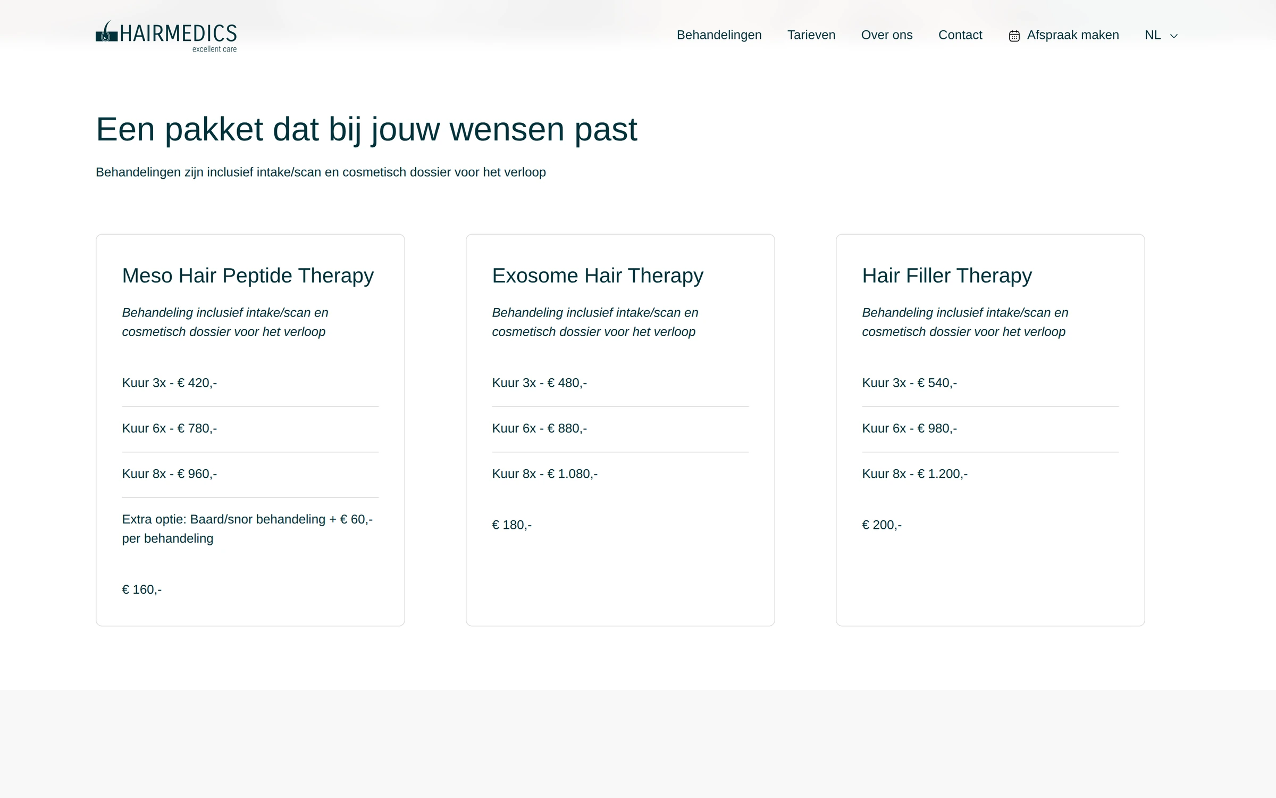
Task: Click the italic description in the Exosome Hair card
Action: tap(595, 322)
